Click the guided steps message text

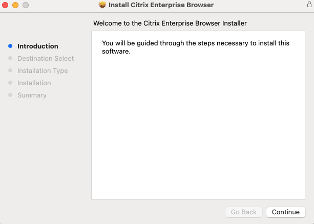[x=196, y=47]
